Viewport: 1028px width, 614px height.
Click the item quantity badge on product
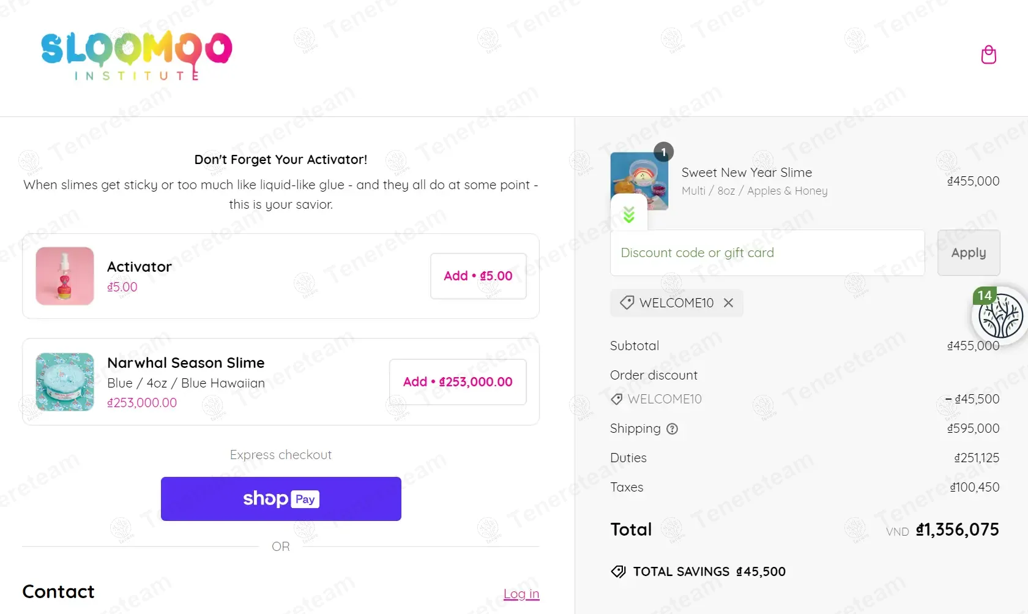click(x=663, y=152)
